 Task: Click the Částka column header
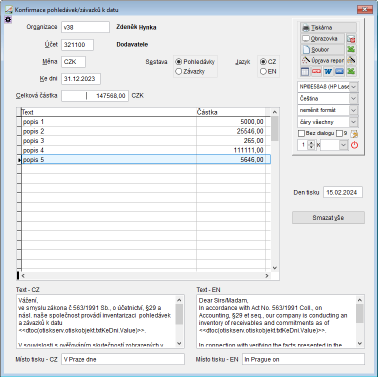coord(231,112)
